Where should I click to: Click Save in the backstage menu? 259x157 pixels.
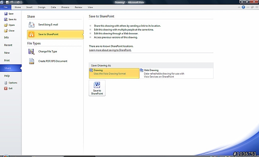pyautogui.click(x=9, y=14)
